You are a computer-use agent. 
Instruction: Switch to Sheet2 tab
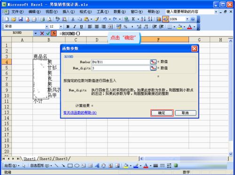[x=45, y=159]
